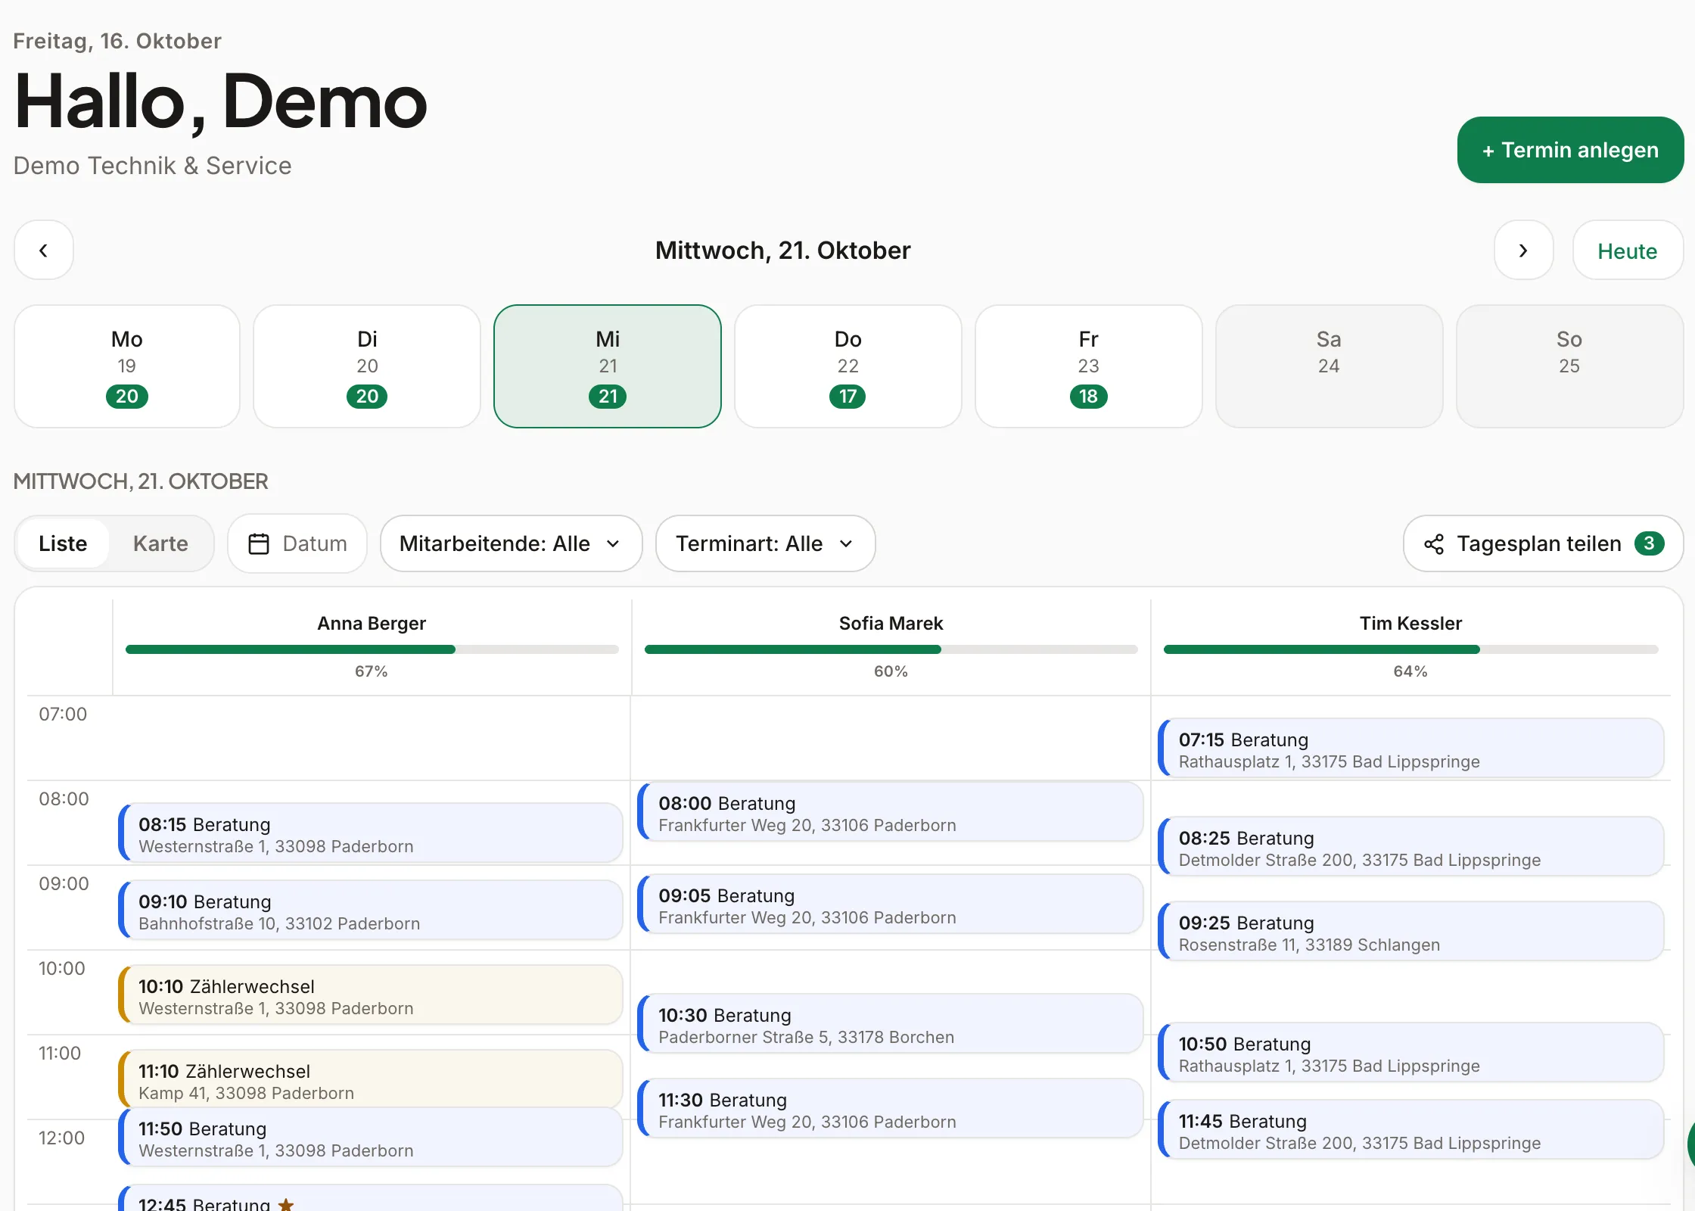Open 09:25 Beratung in Schlangen
Screen dimensions: 1695x1211
pos(1411,932)
